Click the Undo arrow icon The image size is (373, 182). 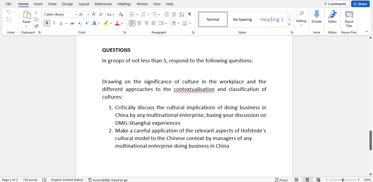point(9,12)
